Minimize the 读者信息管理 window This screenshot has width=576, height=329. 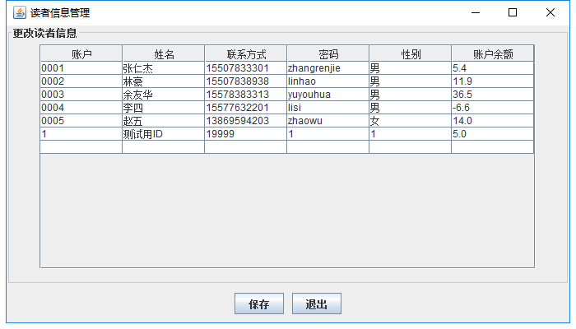(x=476, y=12)
